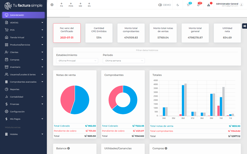Click the Usuarios/Locales & Series people icon
This screenshot has width=247, height=154.
6,74
